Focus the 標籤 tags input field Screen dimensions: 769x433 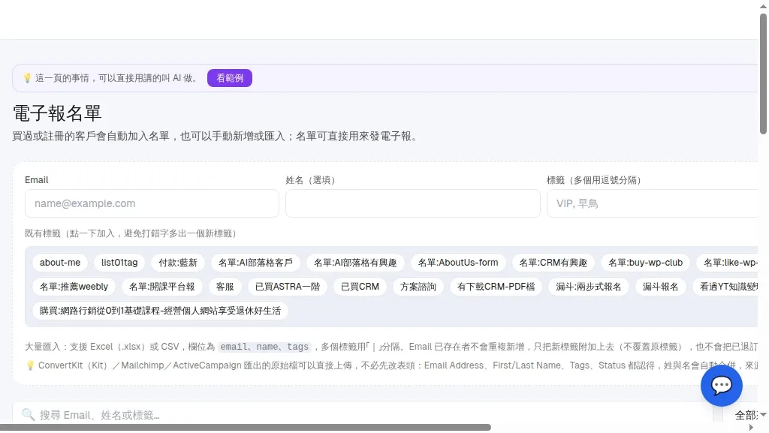pyautogui.click(x=653, y=203)
